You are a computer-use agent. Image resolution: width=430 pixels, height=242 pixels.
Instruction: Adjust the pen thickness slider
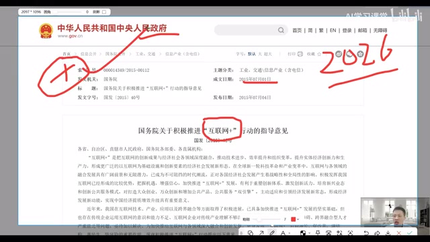(x=266, y=219)
